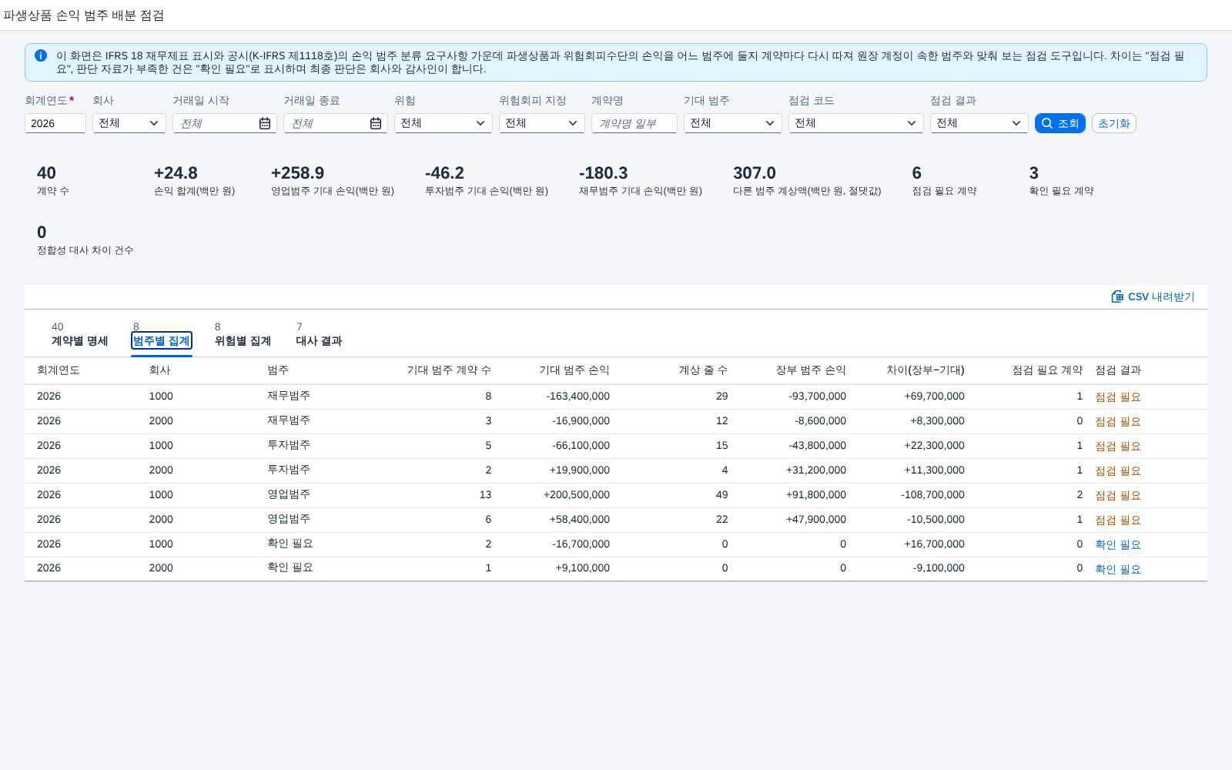Click the 점검 필요 계약 column header

click(x=1047, y=370)
